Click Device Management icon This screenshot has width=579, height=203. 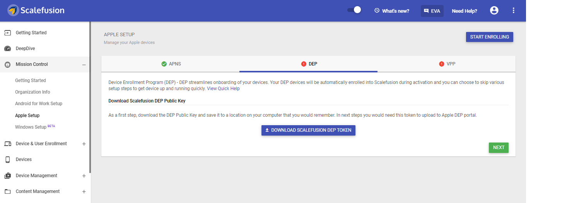coord(7,176)
